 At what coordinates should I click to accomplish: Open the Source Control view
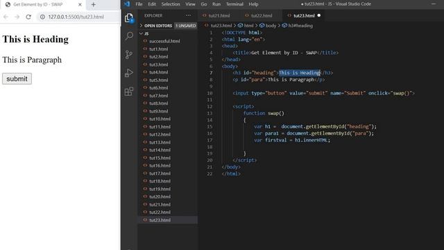(129, 54)
